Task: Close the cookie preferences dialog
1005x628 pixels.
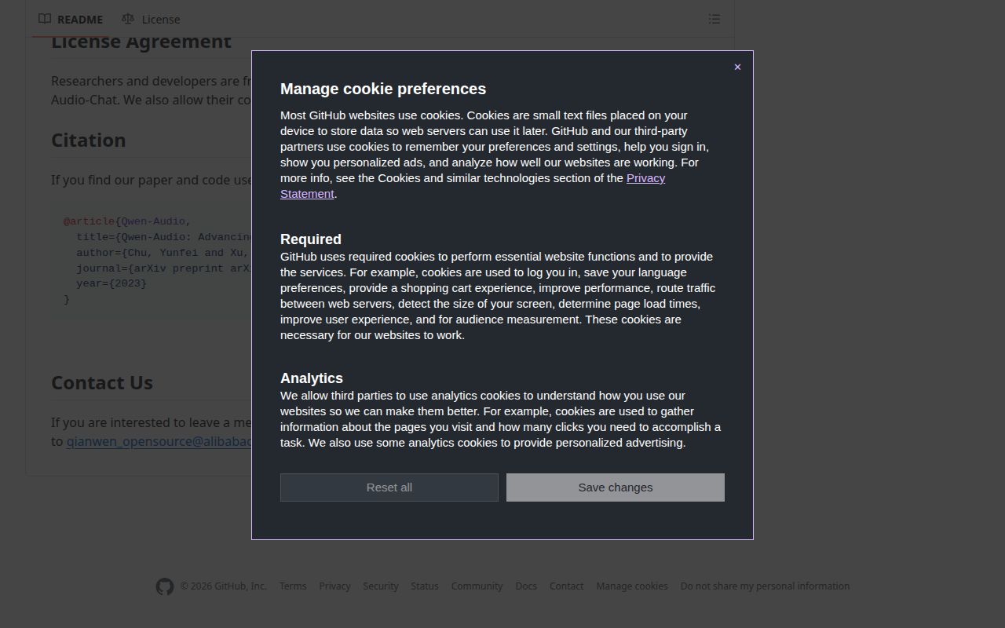Action: [x=737, y=67]
